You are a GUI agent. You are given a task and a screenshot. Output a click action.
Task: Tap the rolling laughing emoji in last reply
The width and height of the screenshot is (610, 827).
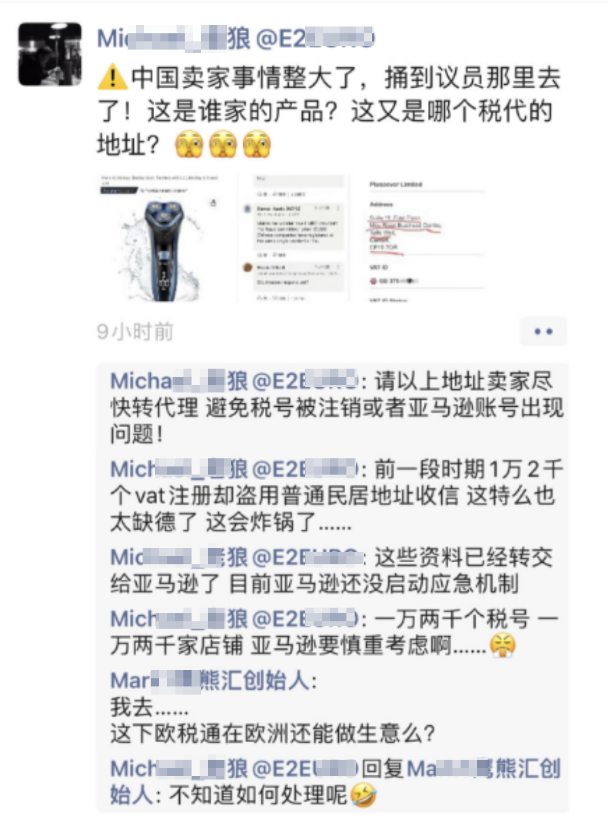point(363,794)
